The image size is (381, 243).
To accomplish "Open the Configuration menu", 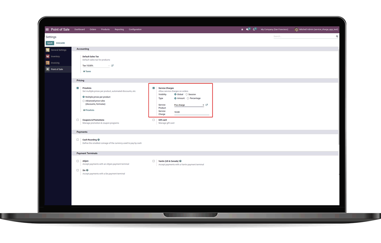I will (x=135, y=30).
